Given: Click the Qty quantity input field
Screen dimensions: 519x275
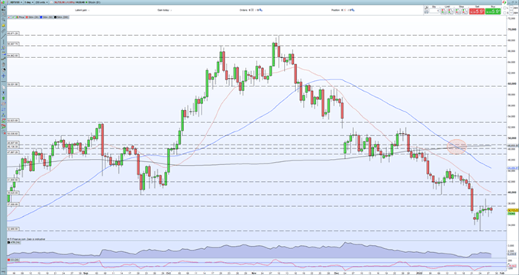Looking at the screenshot, I should (434, 11).
